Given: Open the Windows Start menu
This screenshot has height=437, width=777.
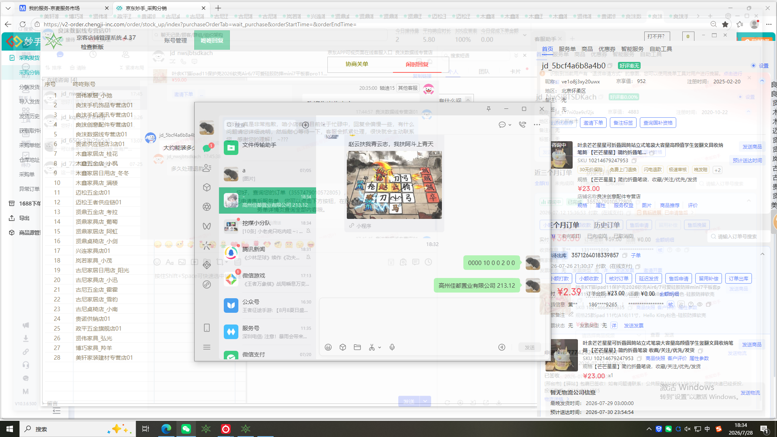Looking at the screenshot, I should coord(10,429).
